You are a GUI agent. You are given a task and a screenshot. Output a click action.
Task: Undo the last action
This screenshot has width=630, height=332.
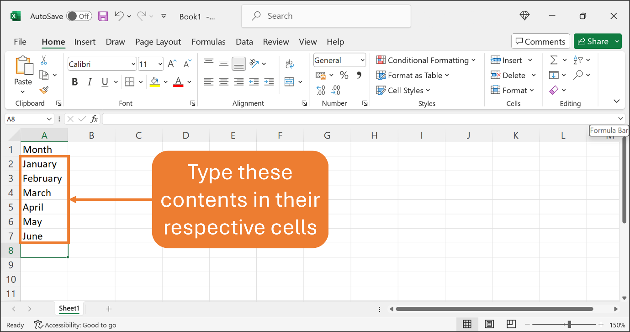(x=119, y=16)
